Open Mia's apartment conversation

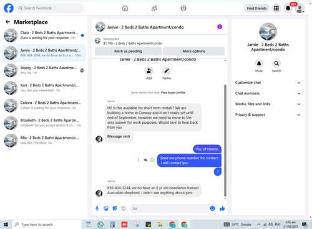pos(44,141)
